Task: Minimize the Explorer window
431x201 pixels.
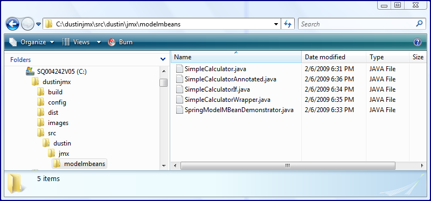Action: [x=385, y=5]
